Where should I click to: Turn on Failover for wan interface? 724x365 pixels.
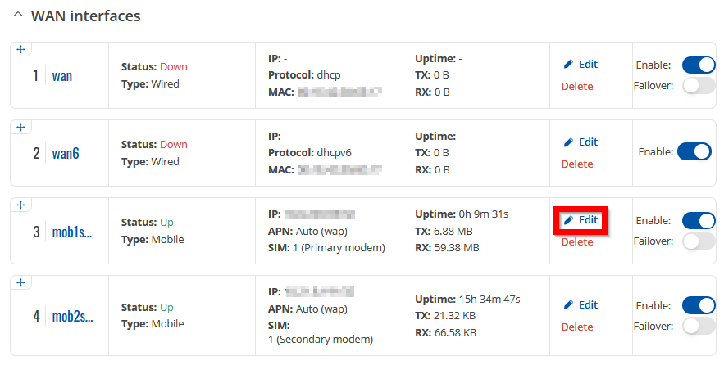coord(699,85)
